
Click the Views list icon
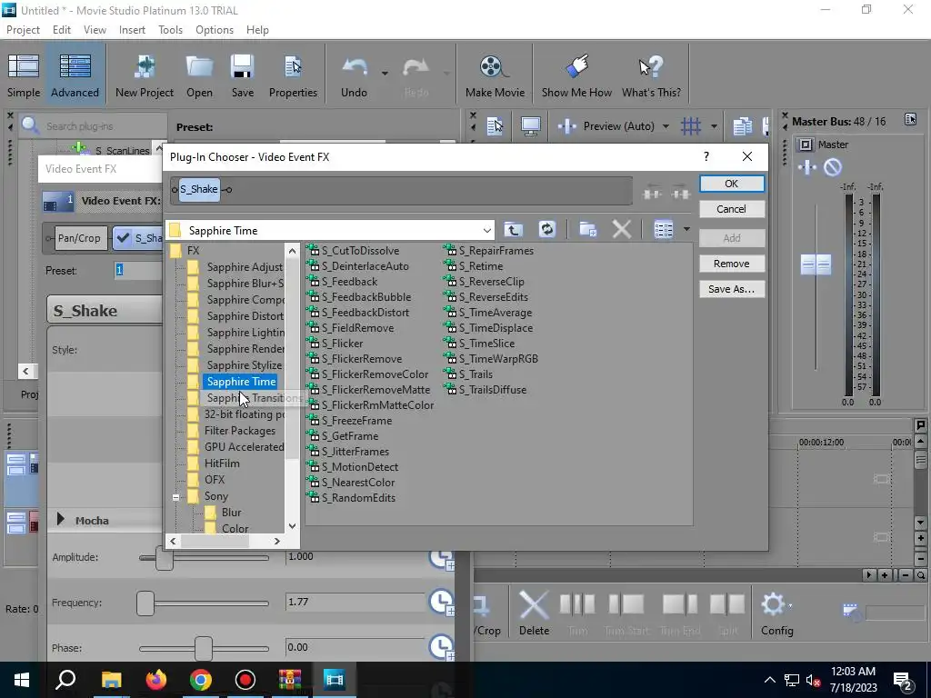[663, 230]
